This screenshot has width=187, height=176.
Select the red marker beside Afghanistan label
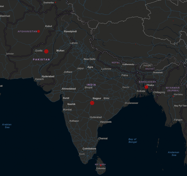[38, 31]
